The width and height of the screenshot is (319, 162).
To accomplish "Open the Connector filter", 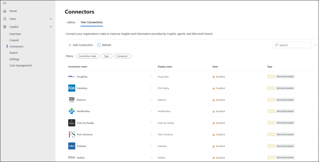I will pyautogui.click(x=122, y=56).
